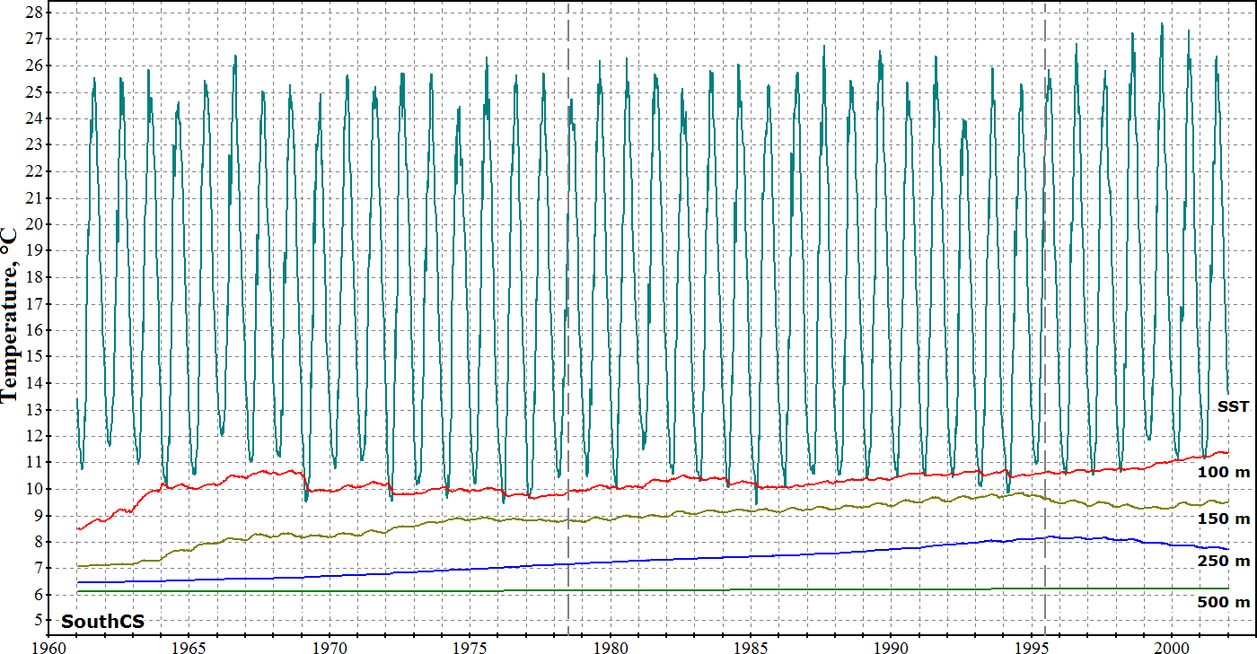The width and height of the screenshot is (1257, 654).
Task: Click the 150 m depth label
Action: click(1224, 519)
